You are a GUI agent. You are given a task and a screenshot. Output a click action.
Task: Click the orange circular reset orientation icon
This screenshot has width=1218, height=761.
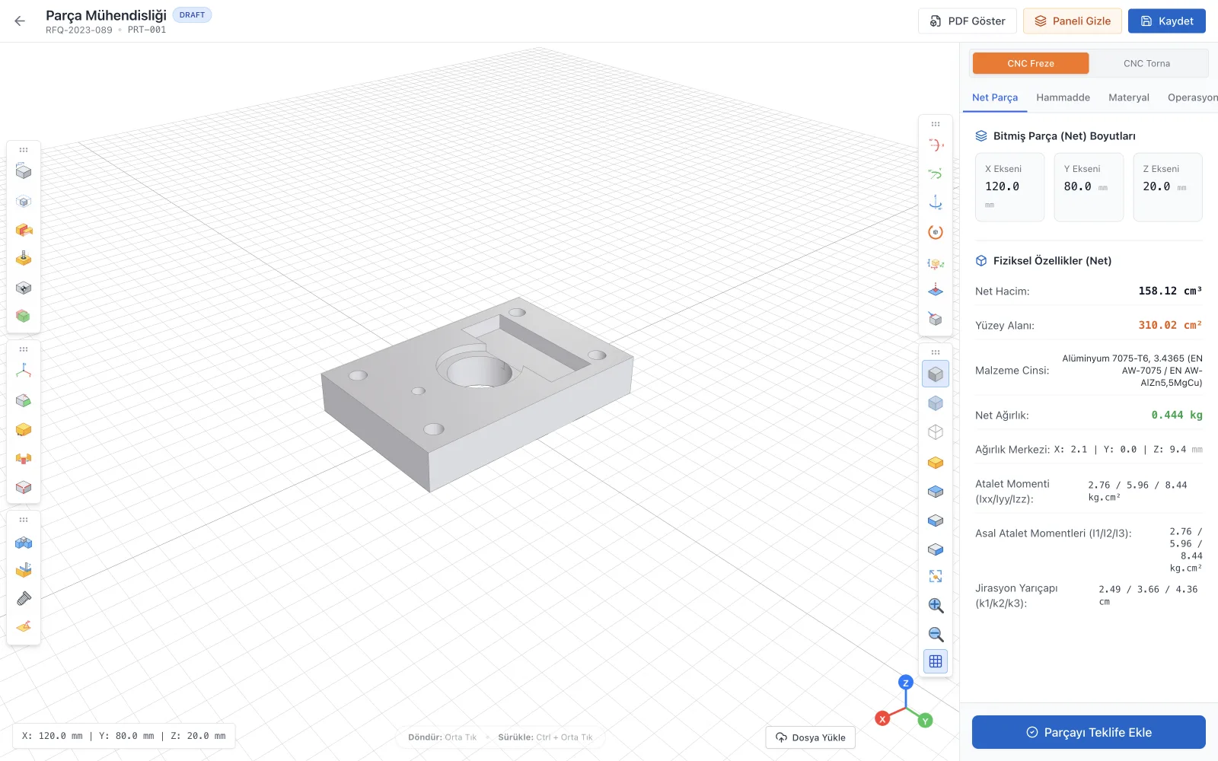[x=936, y=232]
